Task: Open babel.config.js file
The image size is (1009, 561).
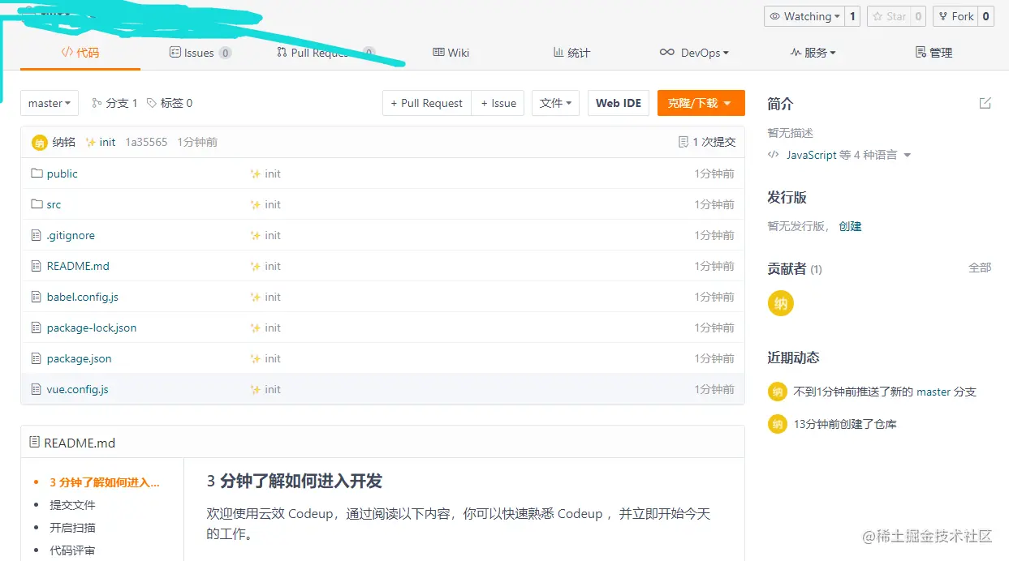Action: tap(83, 297)
